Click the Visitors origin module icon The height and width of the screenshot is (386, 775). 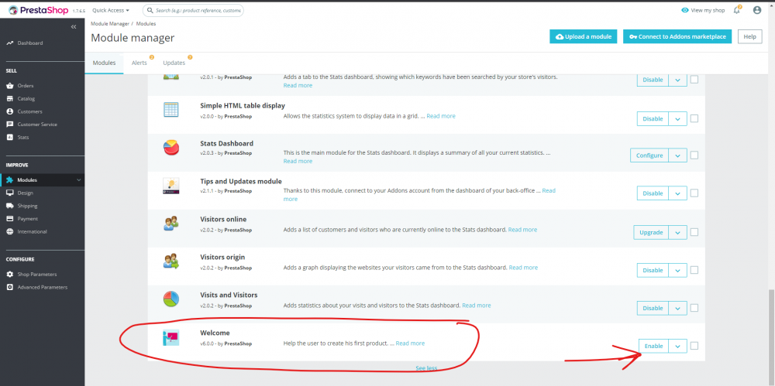click(171, 261)
